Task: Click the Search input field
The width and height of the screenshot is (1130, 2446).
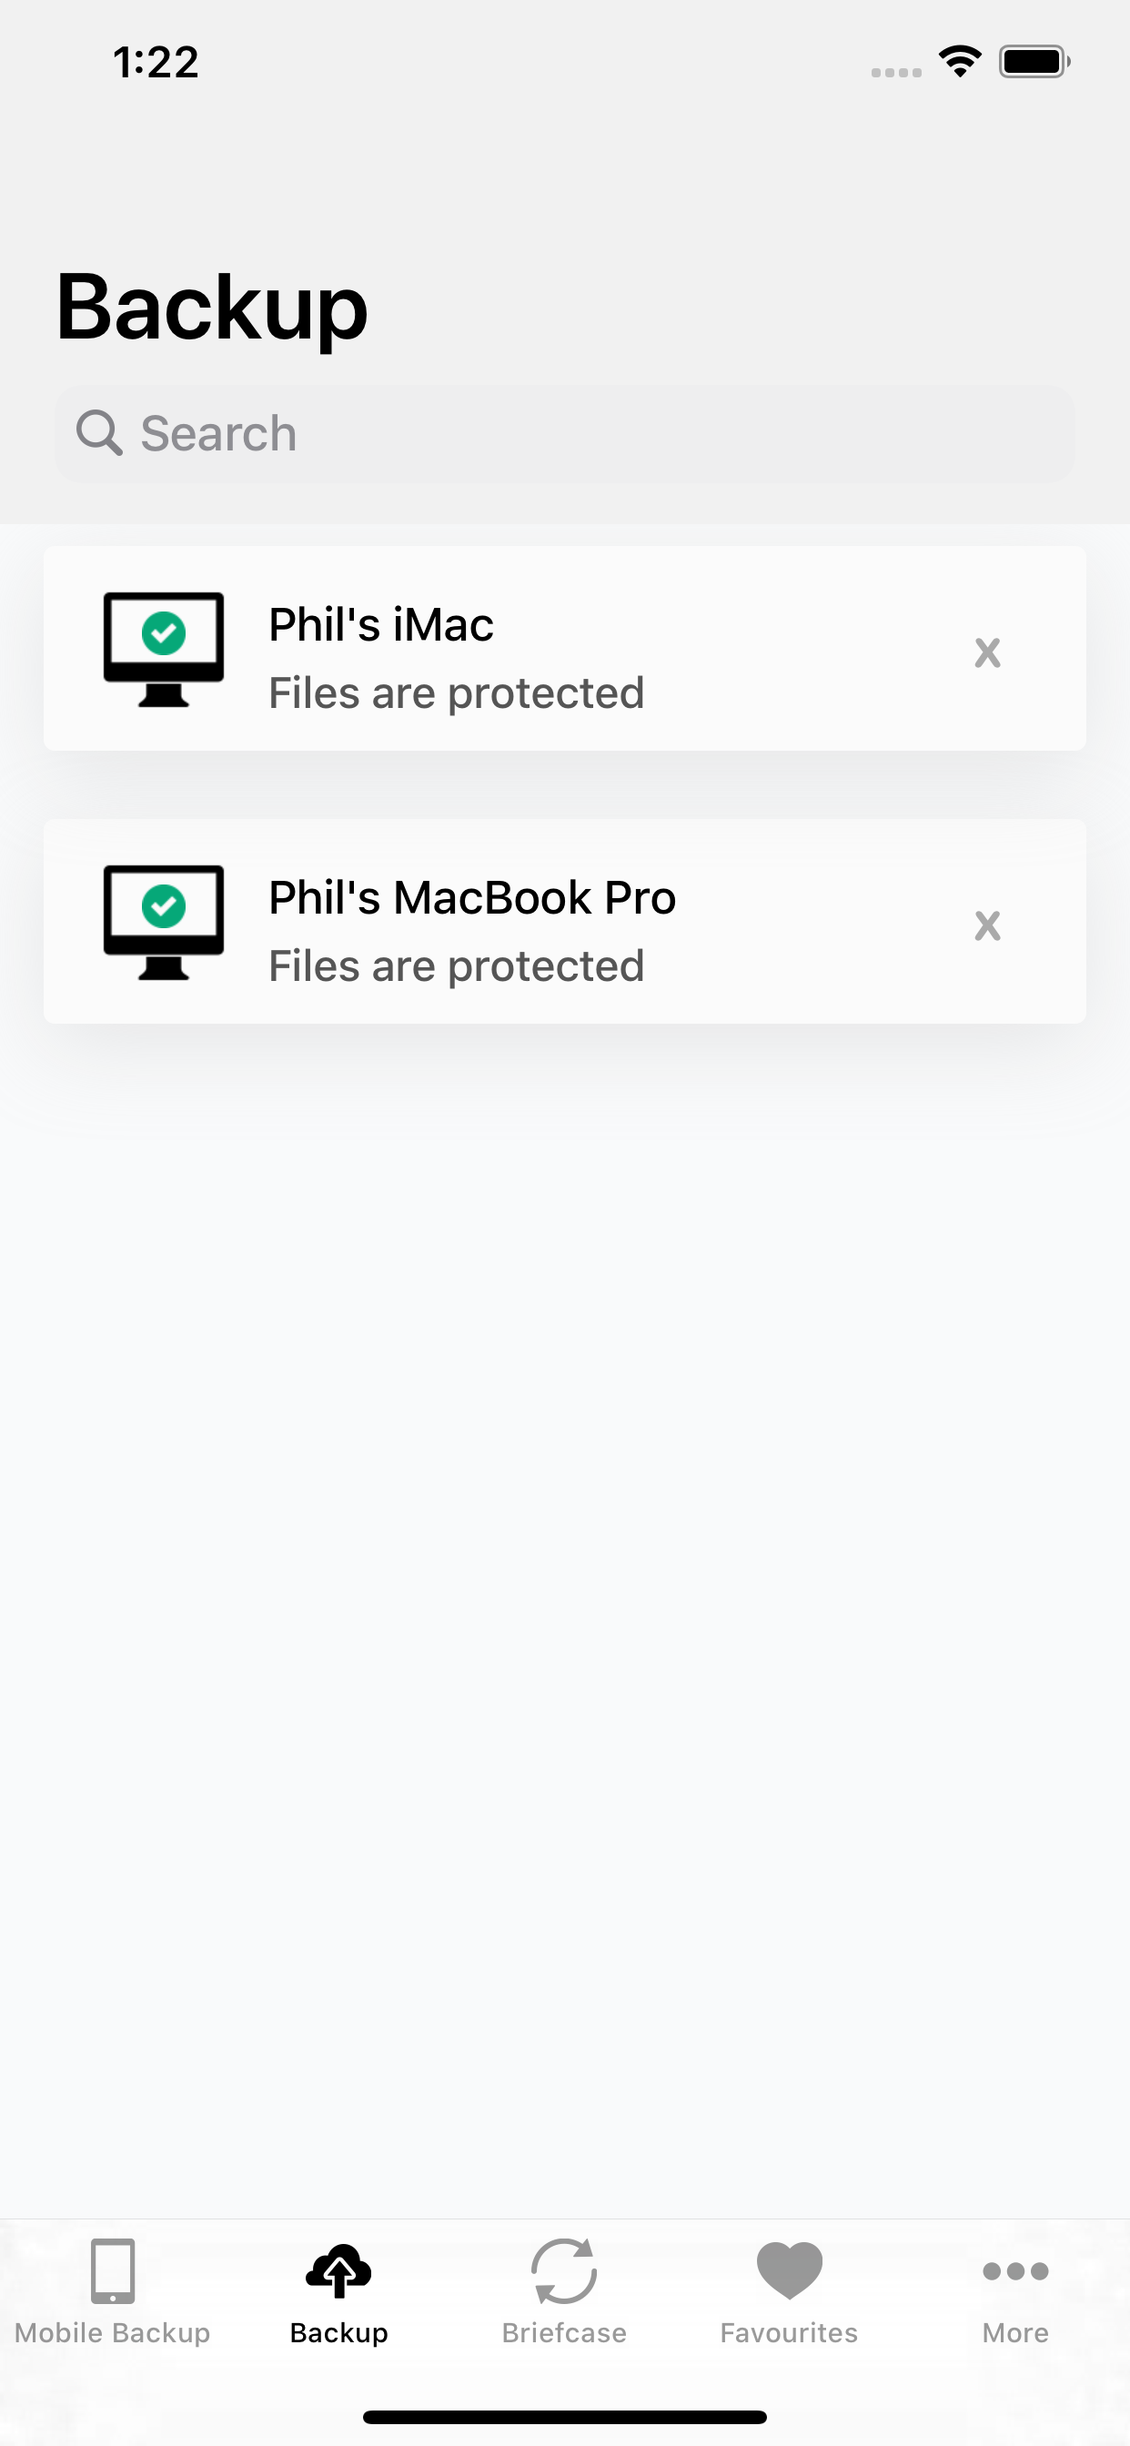Action: 564,432
